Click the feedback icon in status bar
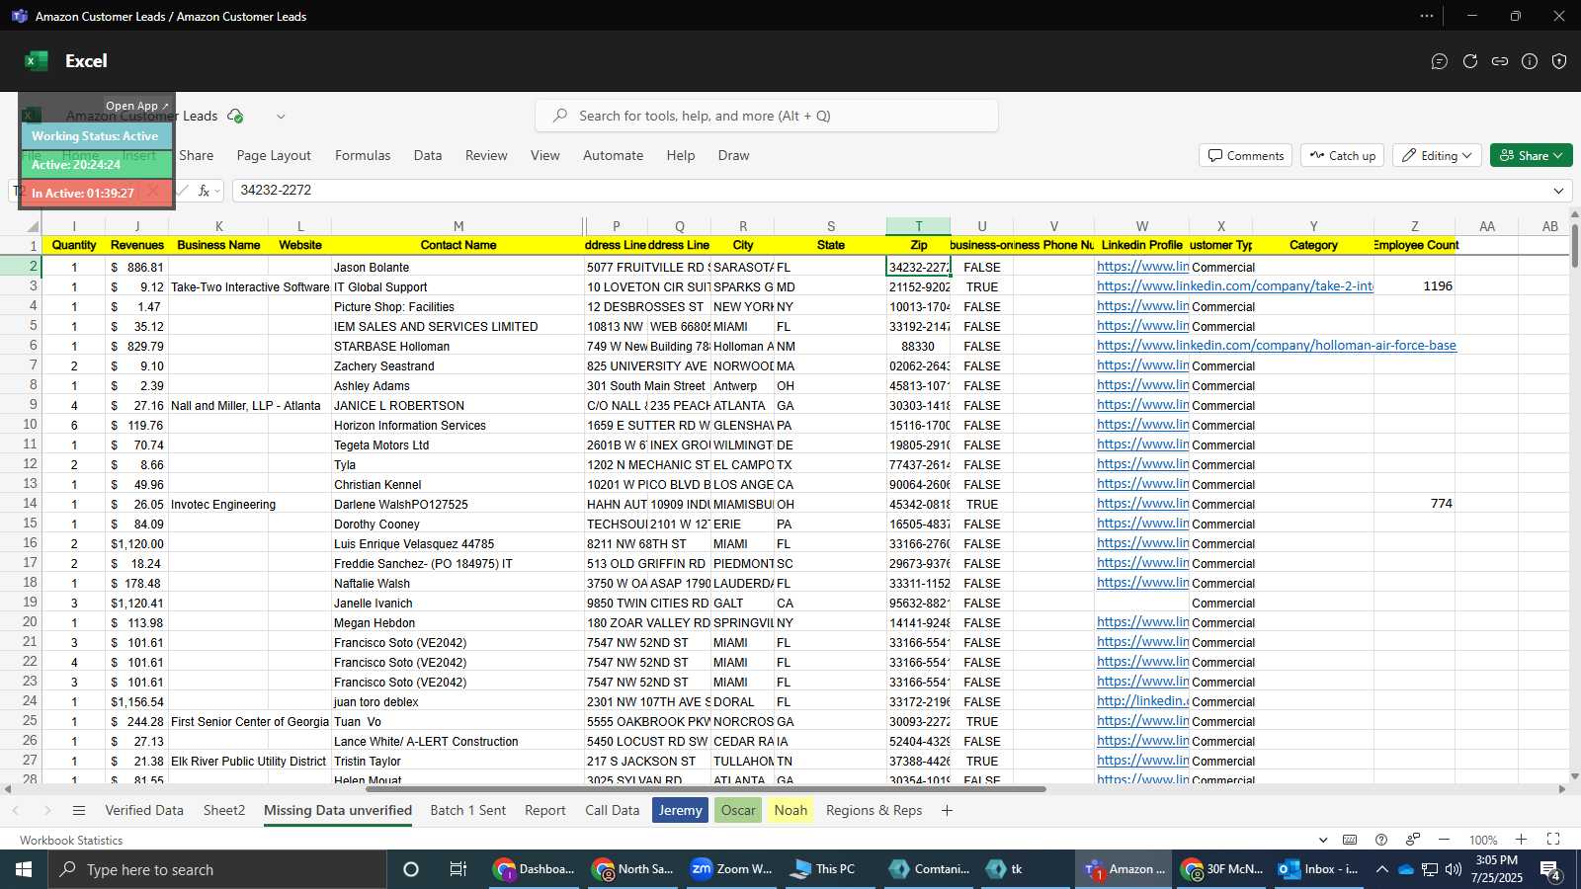 tap(1413, 840)
